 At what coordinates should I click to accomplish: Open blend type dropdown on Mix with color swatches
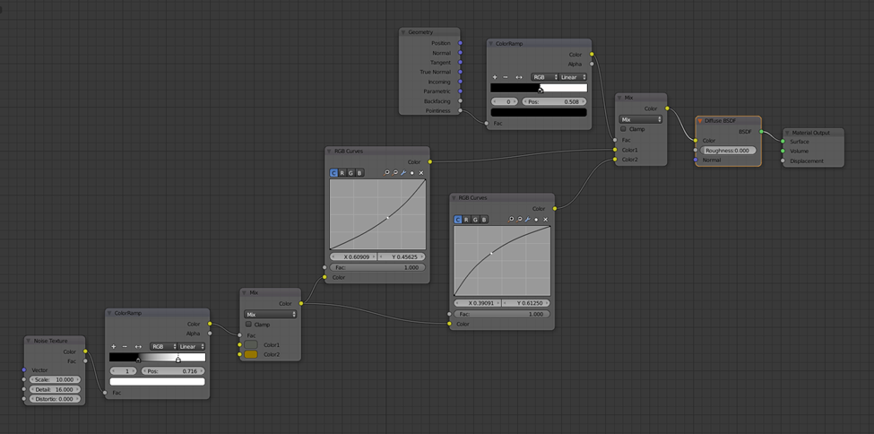coord(271,315)
